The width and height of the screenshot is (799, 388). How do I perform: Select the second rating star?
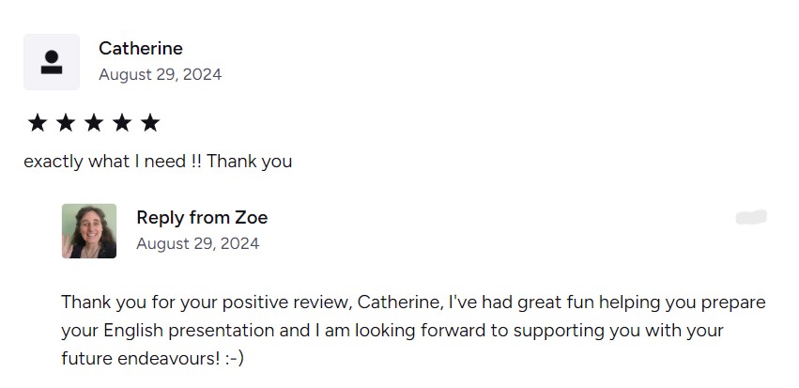66,123
